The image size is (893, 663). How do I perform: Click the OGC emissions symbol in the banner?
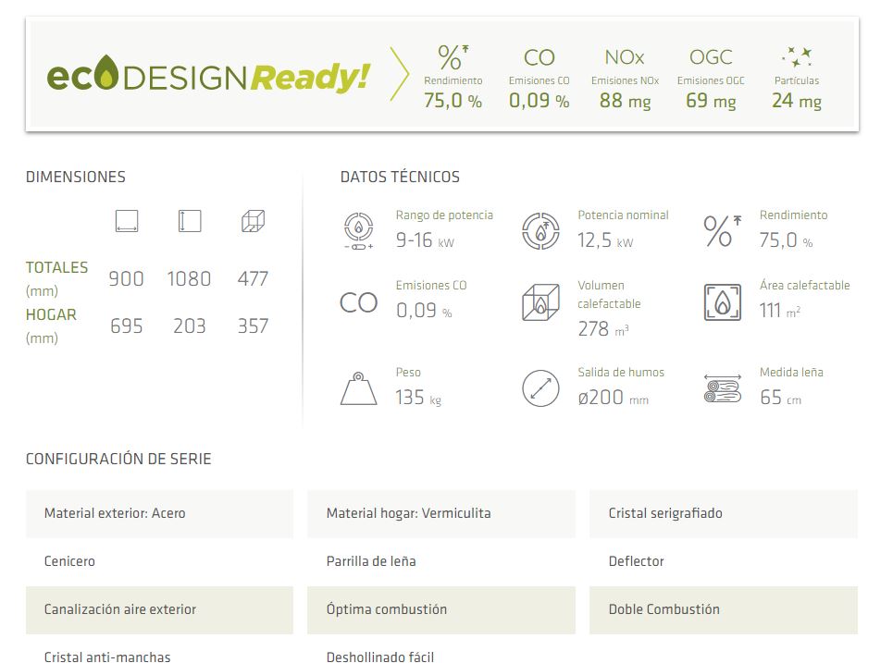711,57
